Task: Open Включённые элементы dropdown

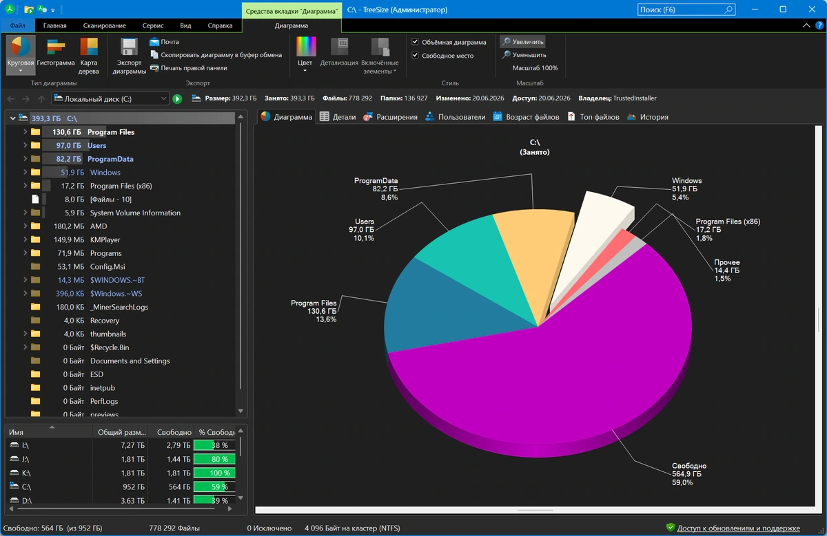Action: coord(380,55)
